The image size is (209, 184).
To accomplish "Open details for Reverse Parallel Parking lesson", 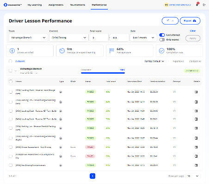I will click(196, 128).
